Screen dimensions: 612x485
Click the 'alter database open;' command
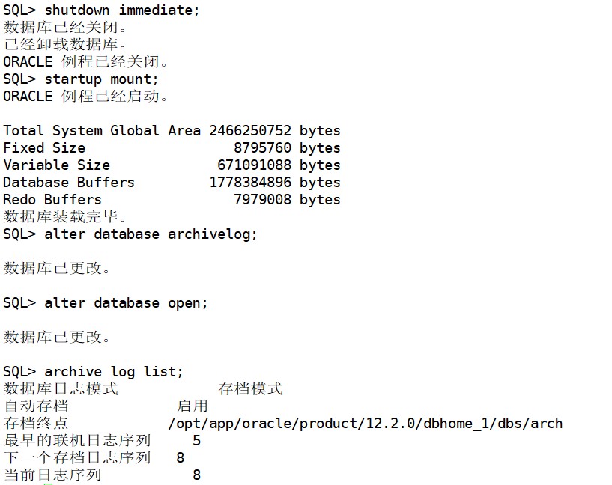(x=126, y=303)
